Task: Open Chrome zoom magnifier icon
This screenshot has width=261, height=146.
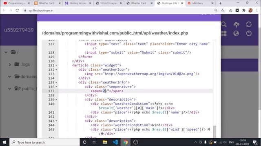Action: tap(216, 10)
